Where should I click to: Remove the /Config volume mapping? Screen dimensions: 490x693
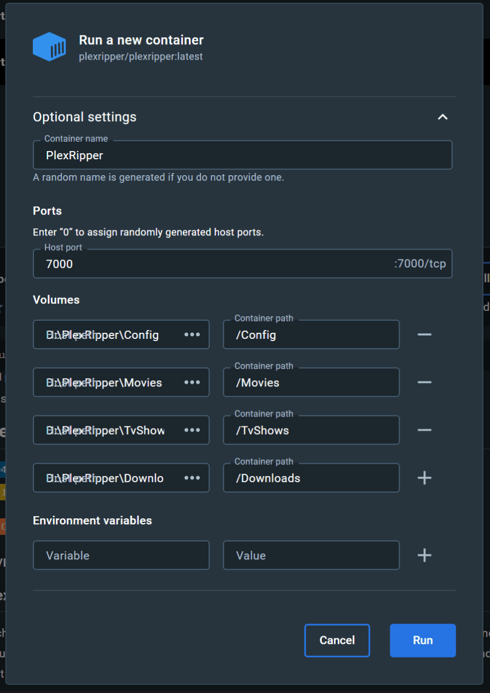424,334
